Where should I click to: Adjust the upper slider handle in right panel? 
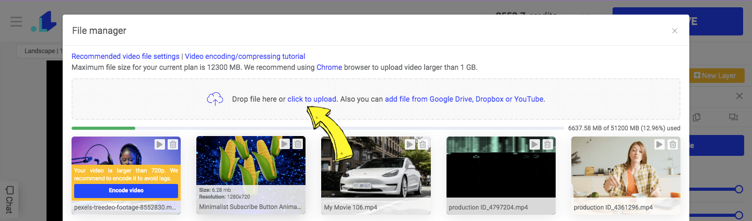(x=739, y=189)
